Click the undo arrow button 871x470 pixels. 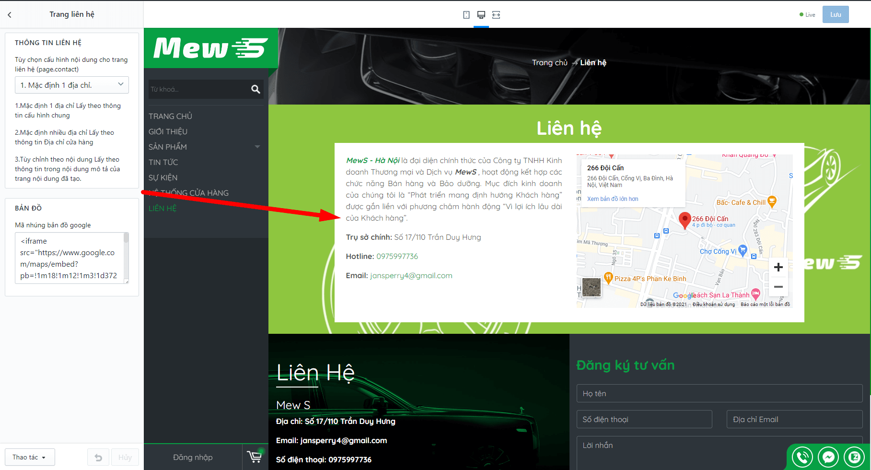click(x=98, y=458)
